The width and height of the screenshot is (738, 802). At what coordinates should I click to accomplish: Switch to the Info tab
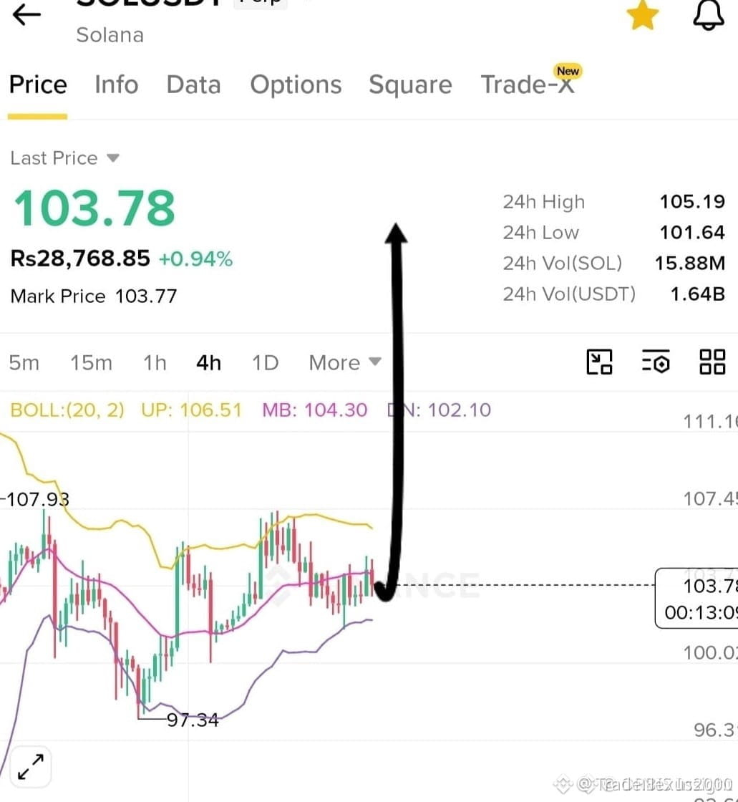[x=117, y=85]
